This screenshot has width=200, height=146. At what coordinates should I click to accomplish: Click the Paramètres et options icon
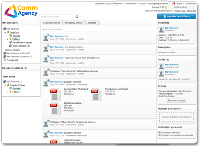click(10, 42)
